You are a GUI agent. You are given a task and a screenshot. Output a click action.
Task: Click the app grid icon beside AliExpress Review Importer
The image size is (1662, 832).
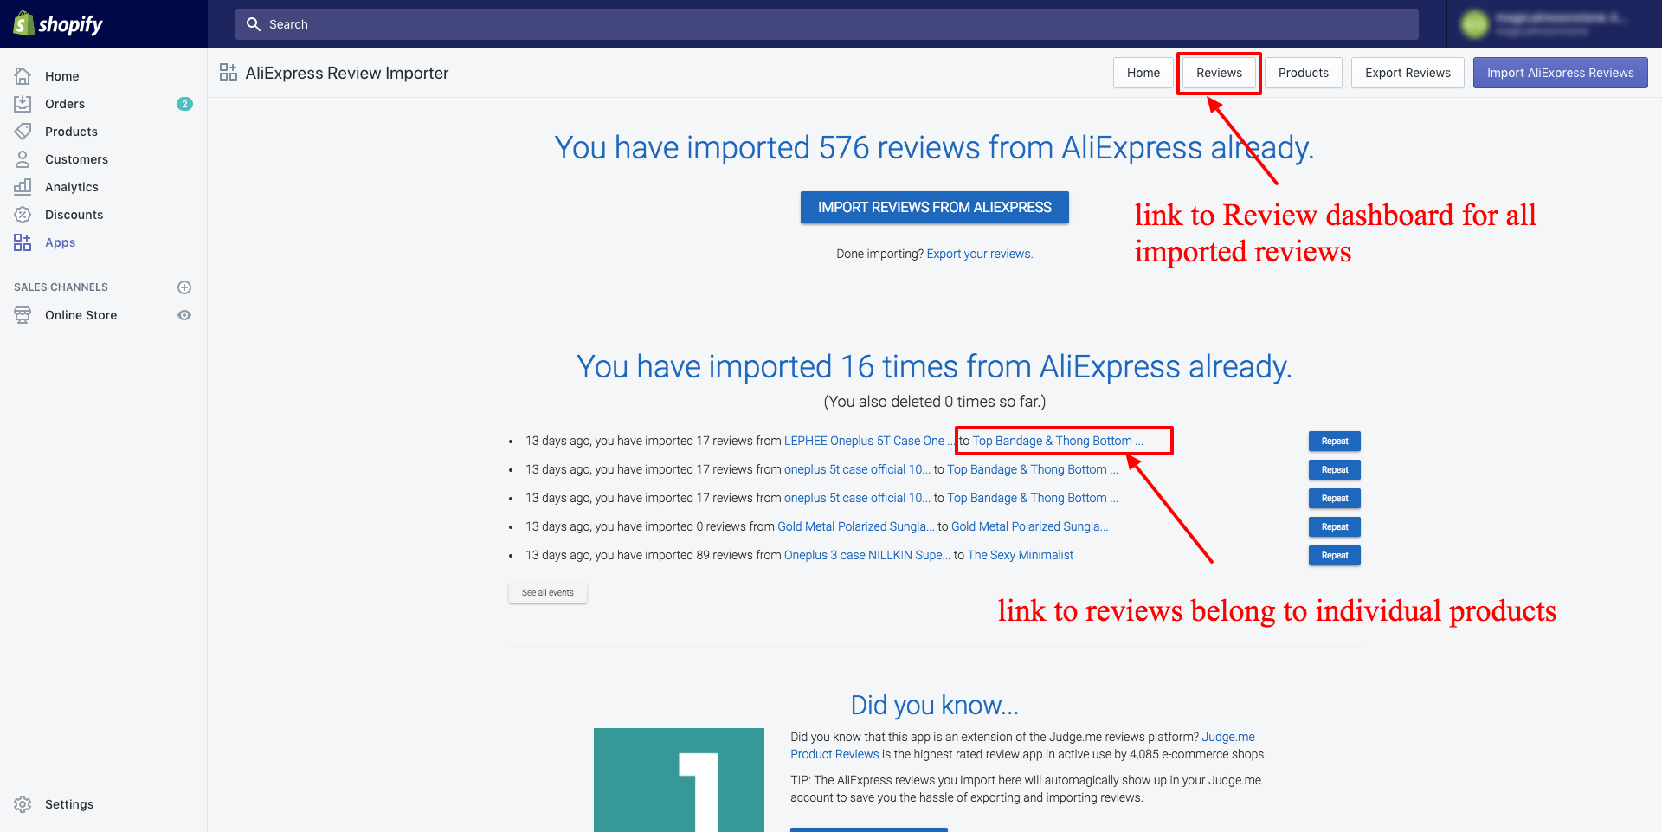(229, 73)
